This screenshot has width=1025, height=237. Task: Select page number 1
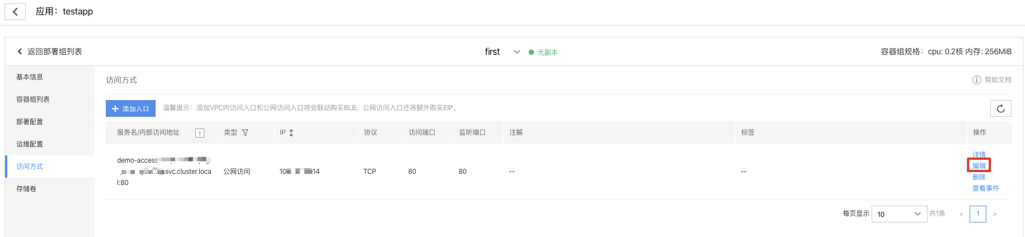978,214
